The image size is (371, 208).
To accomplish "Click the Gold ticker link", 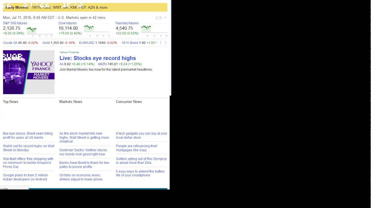I will (46, 43).
